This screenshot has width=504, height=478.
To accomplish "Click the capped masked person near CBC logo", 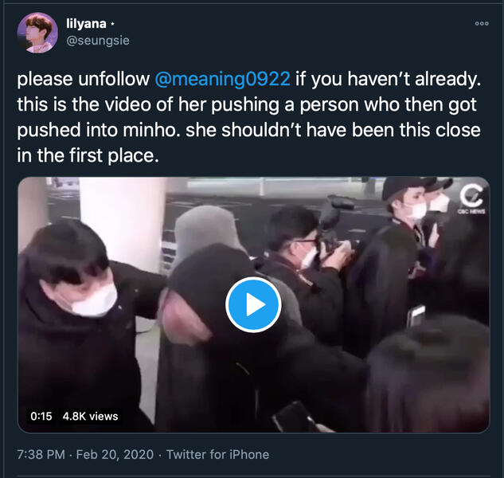I will coord(408,202).
